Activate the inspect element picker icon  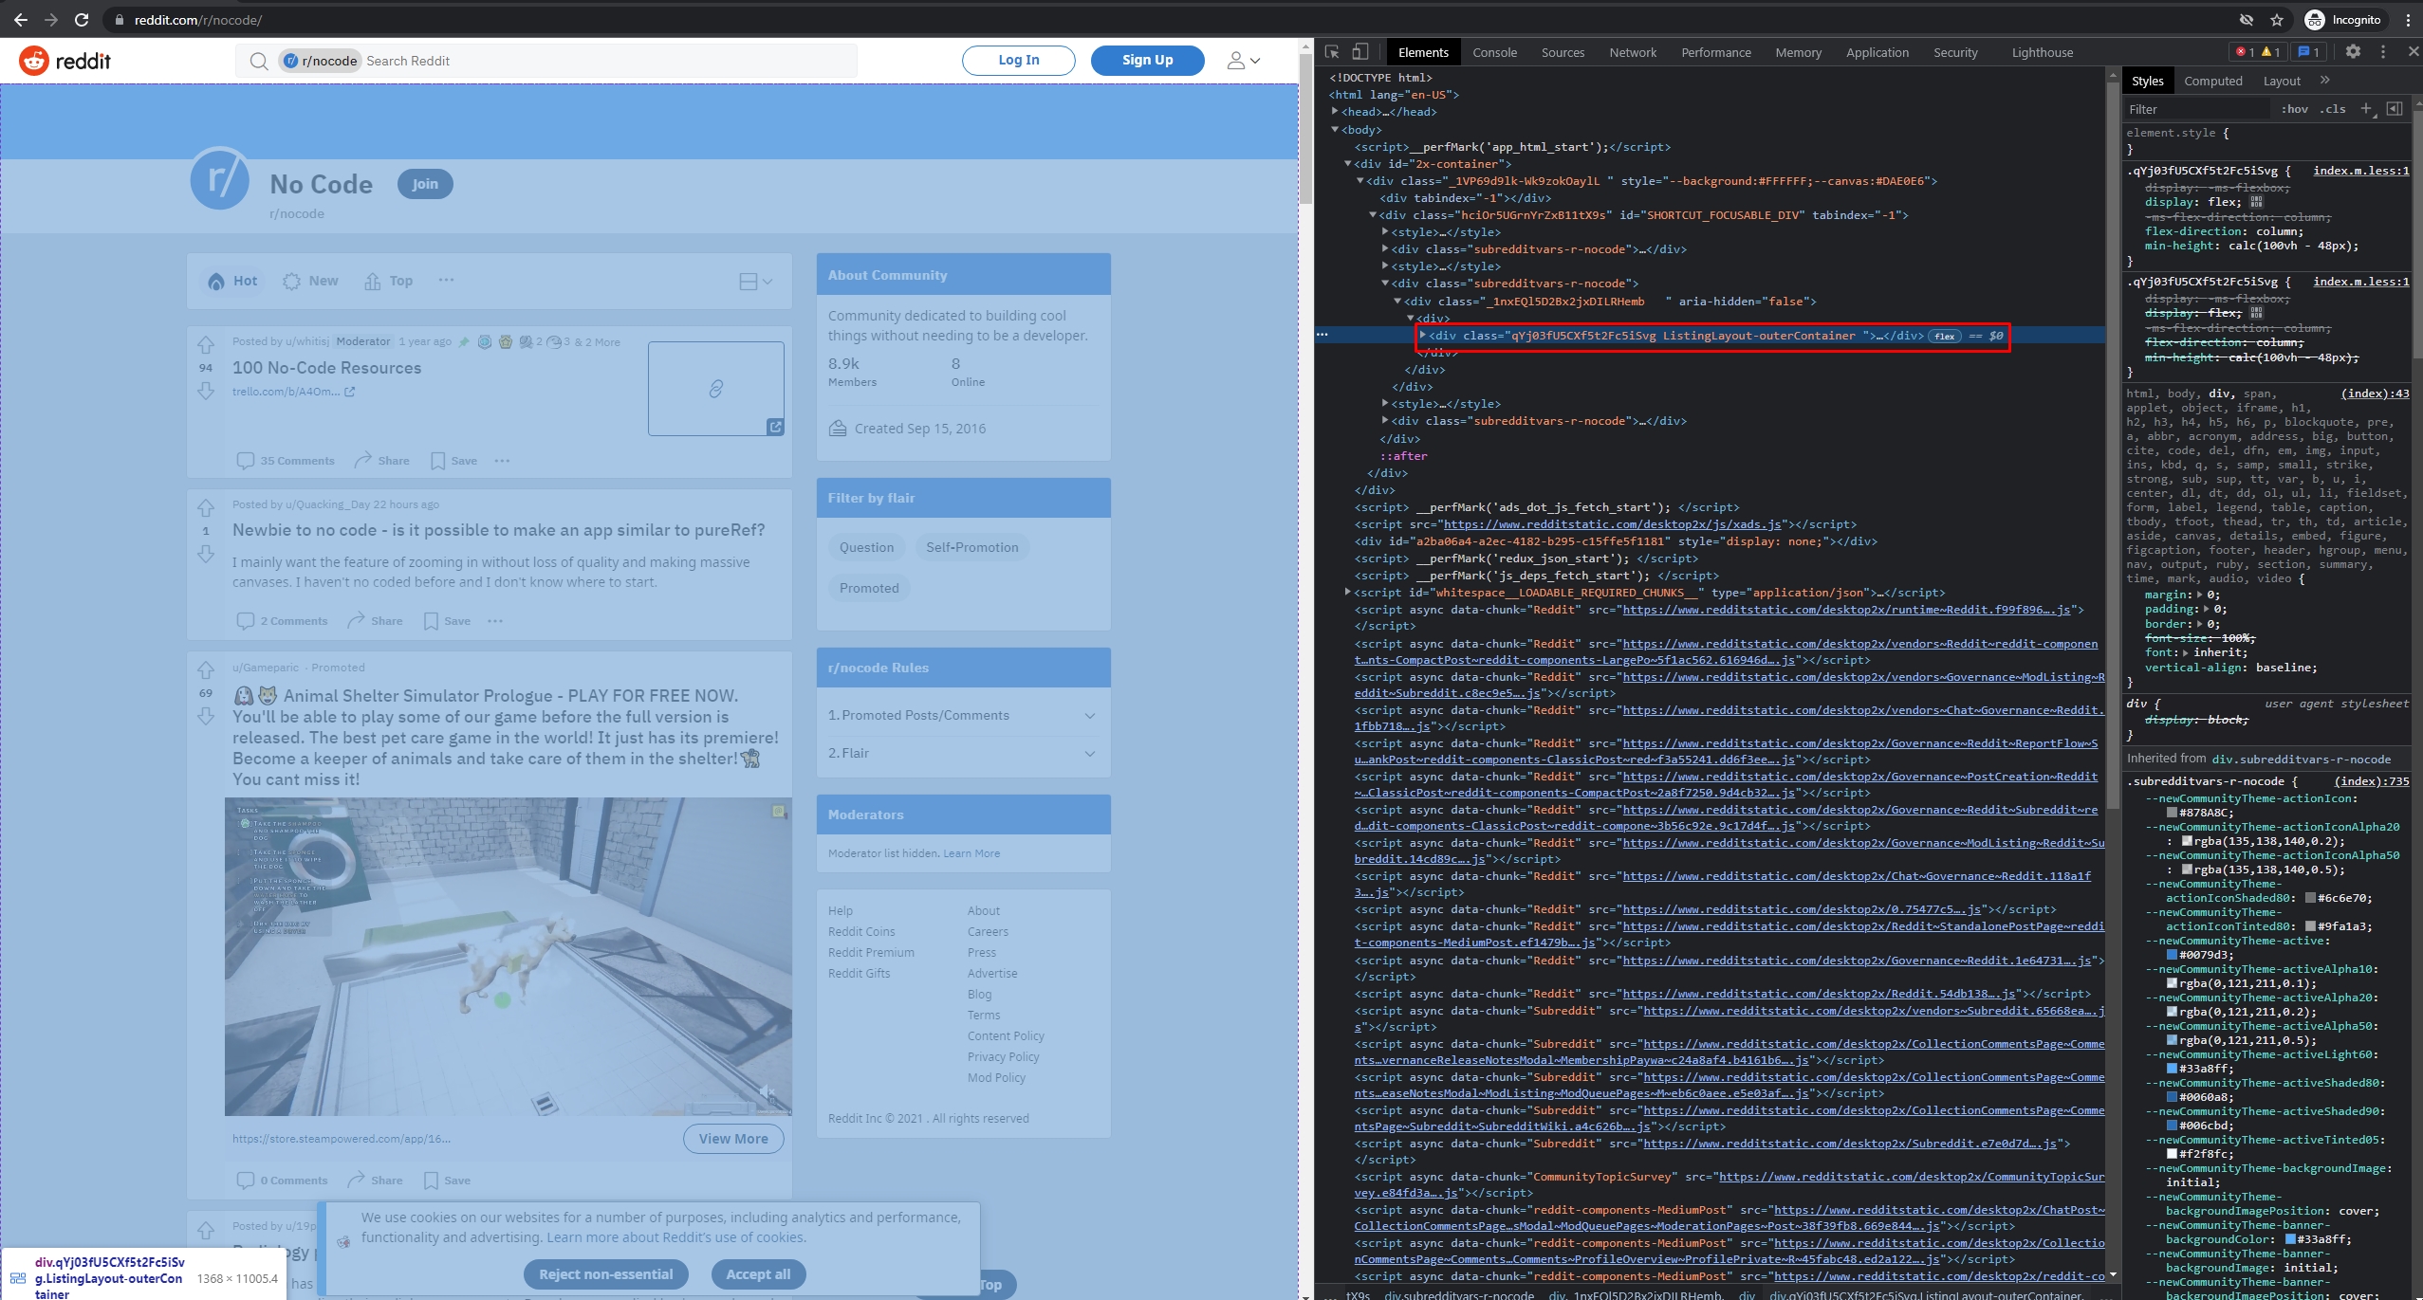click(x=1332, y=52)
